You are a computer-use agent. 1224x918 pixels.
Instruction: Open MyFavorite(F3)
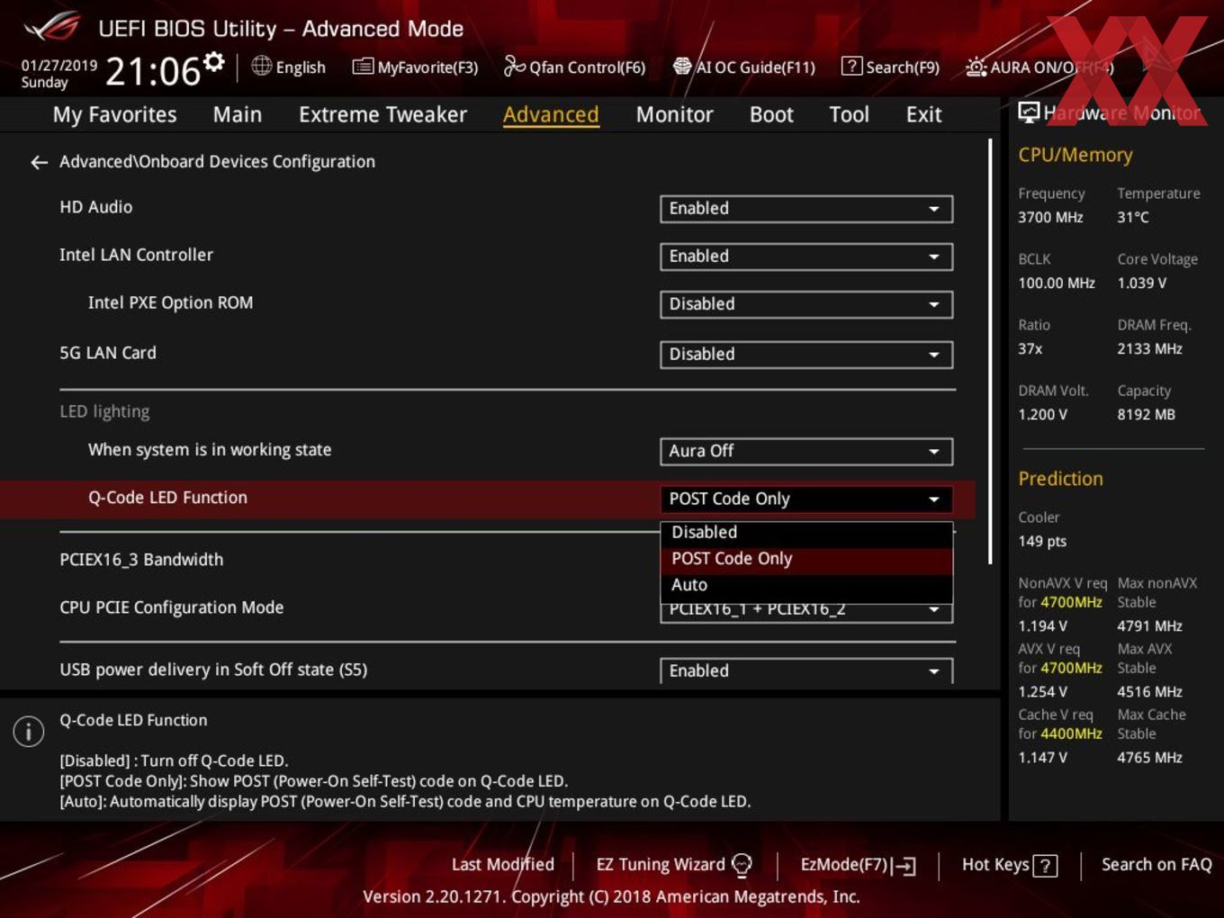coord(427,67)
